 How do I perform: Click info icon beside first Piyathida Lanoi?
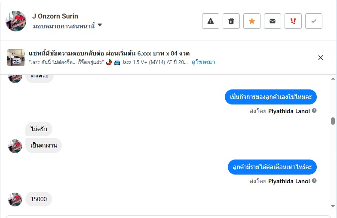(314, 111)
